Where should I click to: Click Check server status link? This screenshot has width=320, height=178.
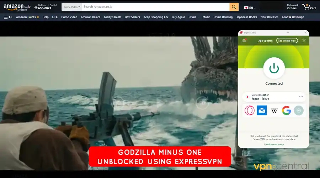(274, 145)
